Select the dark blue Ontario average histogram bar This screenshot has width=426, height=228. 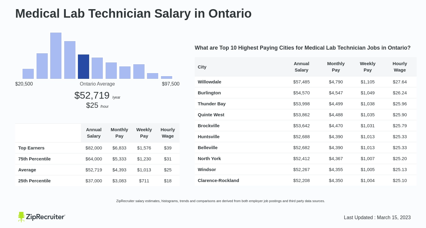click(x=83, y=67)
